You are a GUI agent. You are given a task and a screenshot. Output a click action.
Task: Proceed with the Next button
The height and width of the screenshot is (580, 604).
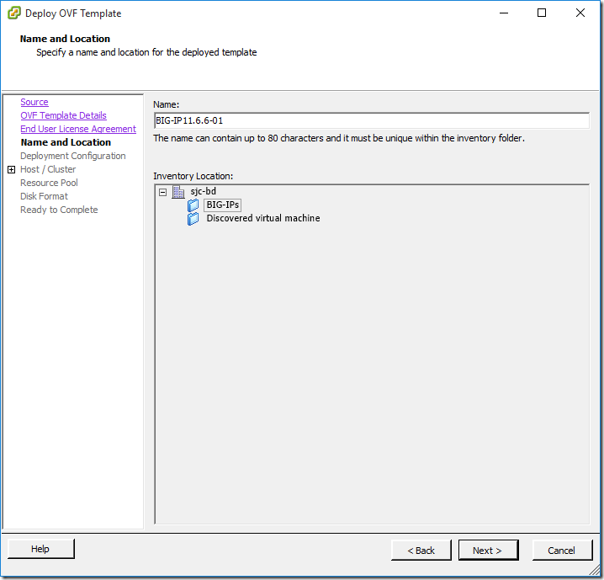coord(488,551)
